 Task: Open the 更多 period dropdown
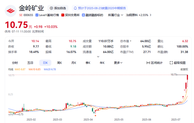tap(118, 63)
